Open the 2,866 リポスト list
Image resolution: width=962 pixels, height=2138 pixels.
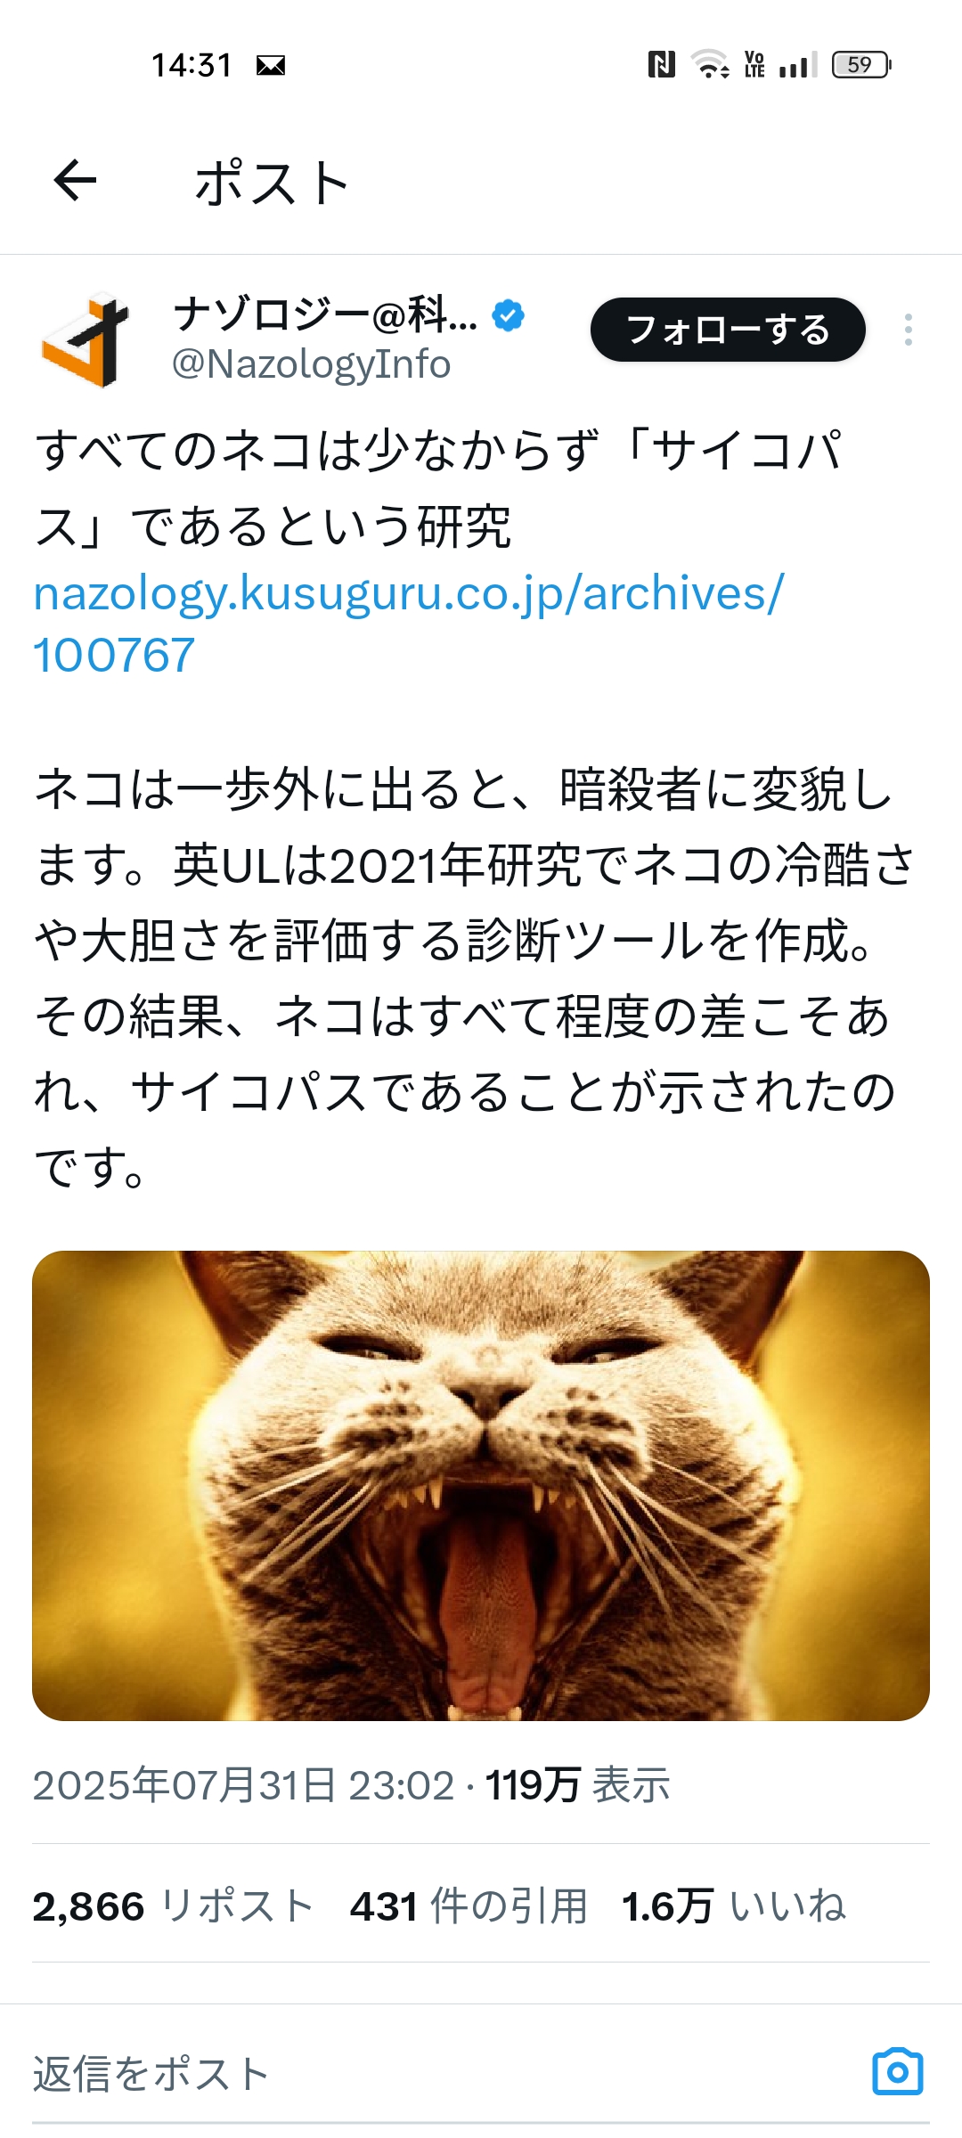pos(173,1906)
